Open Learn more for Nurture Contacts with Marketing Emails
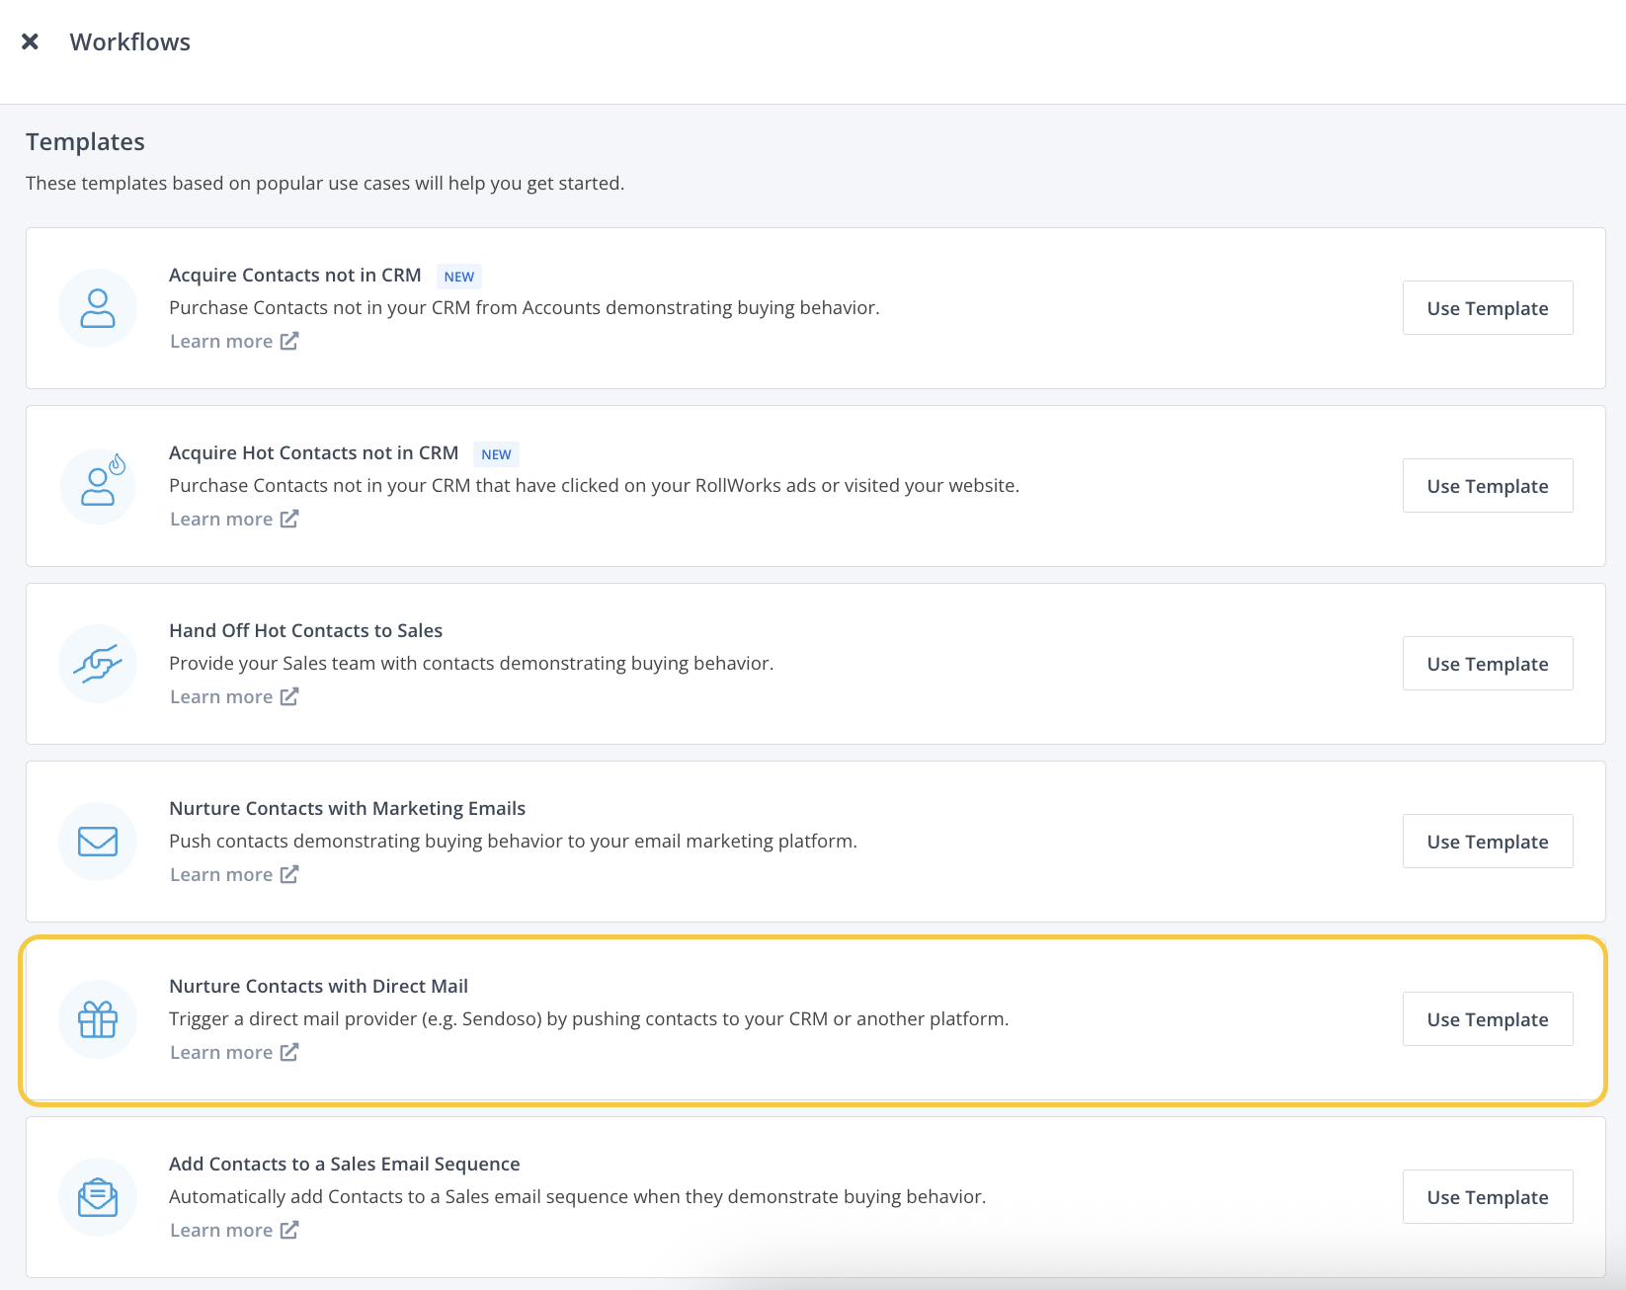The width and height of the screenshot is (1626, 1290). (221, 874)
